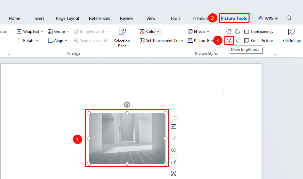
Task: Click the crop icon beside the image
Action: 174,138
